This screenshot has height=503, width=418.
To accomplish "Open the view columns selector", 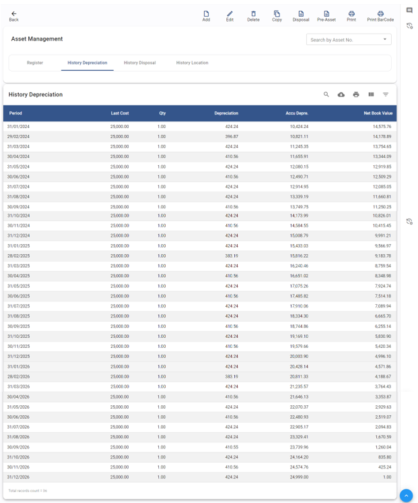I will tap(371, 94).
